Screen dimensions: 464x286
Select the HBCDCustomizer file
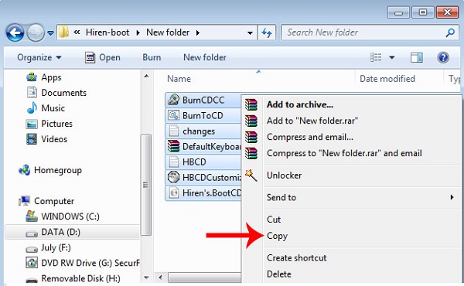203,178
